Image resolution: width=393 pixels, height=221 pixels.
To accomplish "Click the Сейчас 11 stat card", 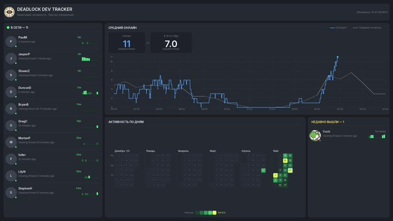I will coord(127,43).
